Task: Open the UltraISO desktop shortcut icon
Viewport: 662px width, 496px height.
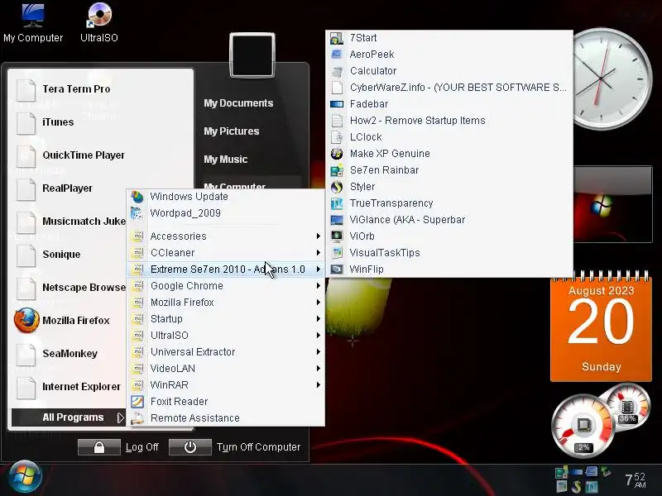Action: (x=99, y=15)
